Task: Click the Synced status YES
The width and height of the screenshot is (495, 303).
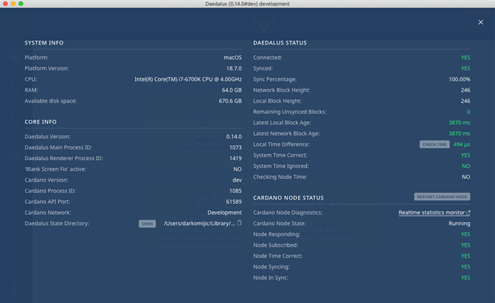Action: tap(466, 68)
